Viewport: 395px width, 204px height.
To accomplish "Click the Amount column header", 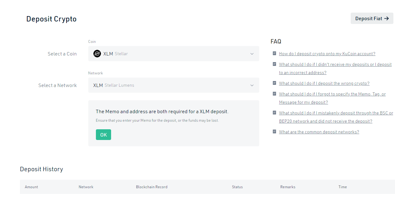I will (x=31, y=187).
